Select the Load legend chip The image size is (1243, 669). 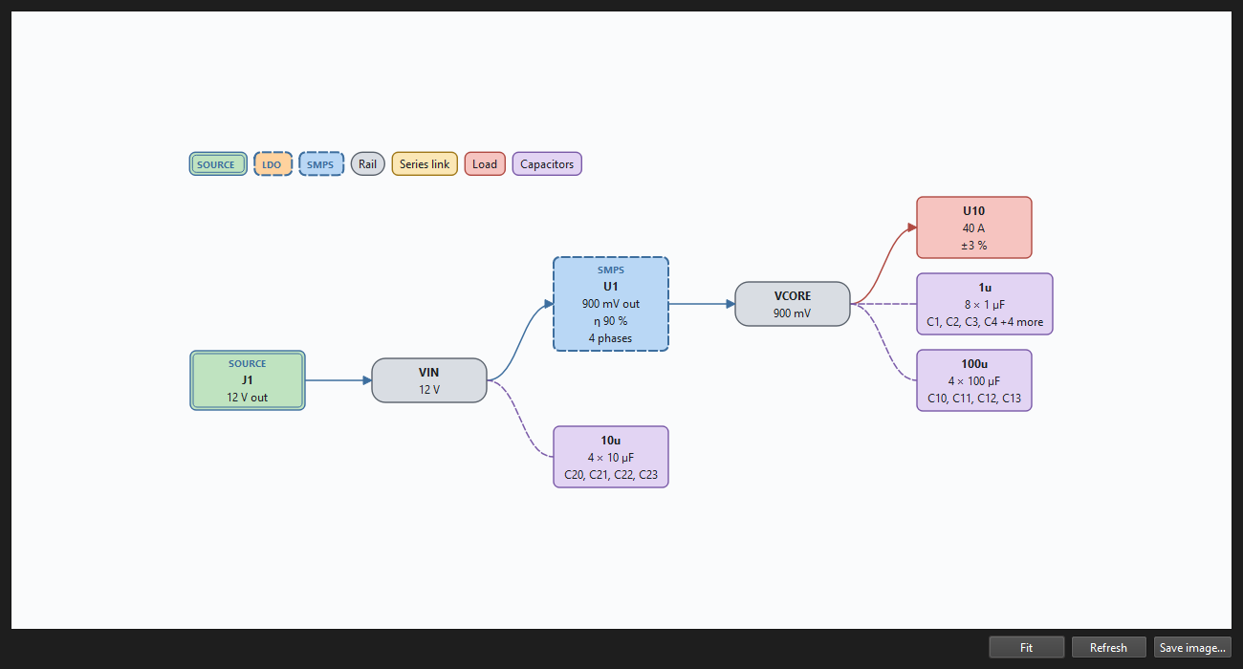click(485, 164)
